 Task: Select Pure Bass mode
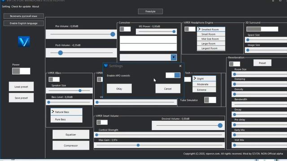click(66, 119)
